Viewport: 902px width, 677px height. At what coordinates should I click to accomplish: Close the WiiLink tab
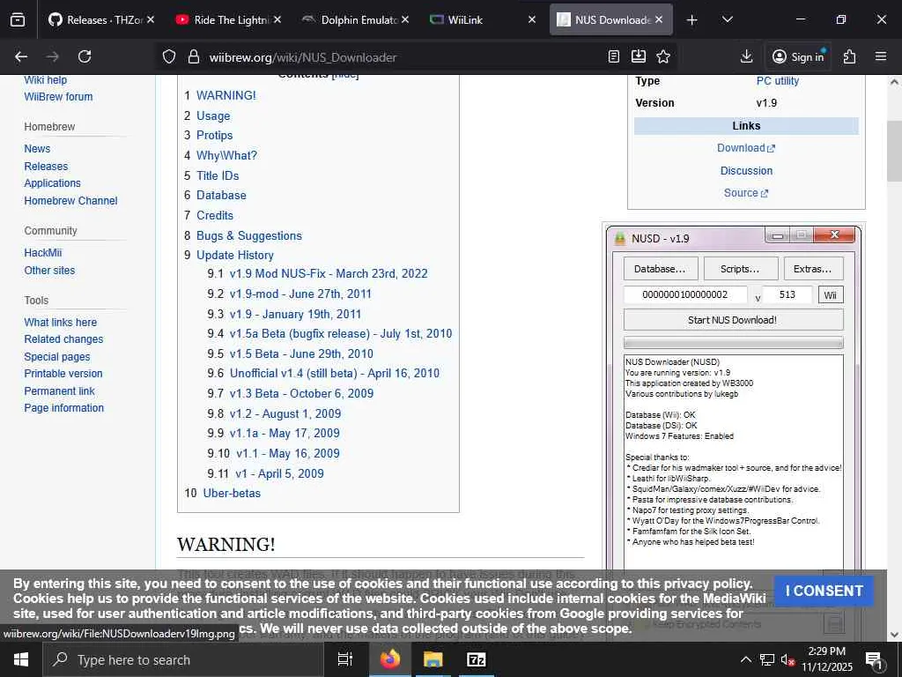tap(532, 19)
